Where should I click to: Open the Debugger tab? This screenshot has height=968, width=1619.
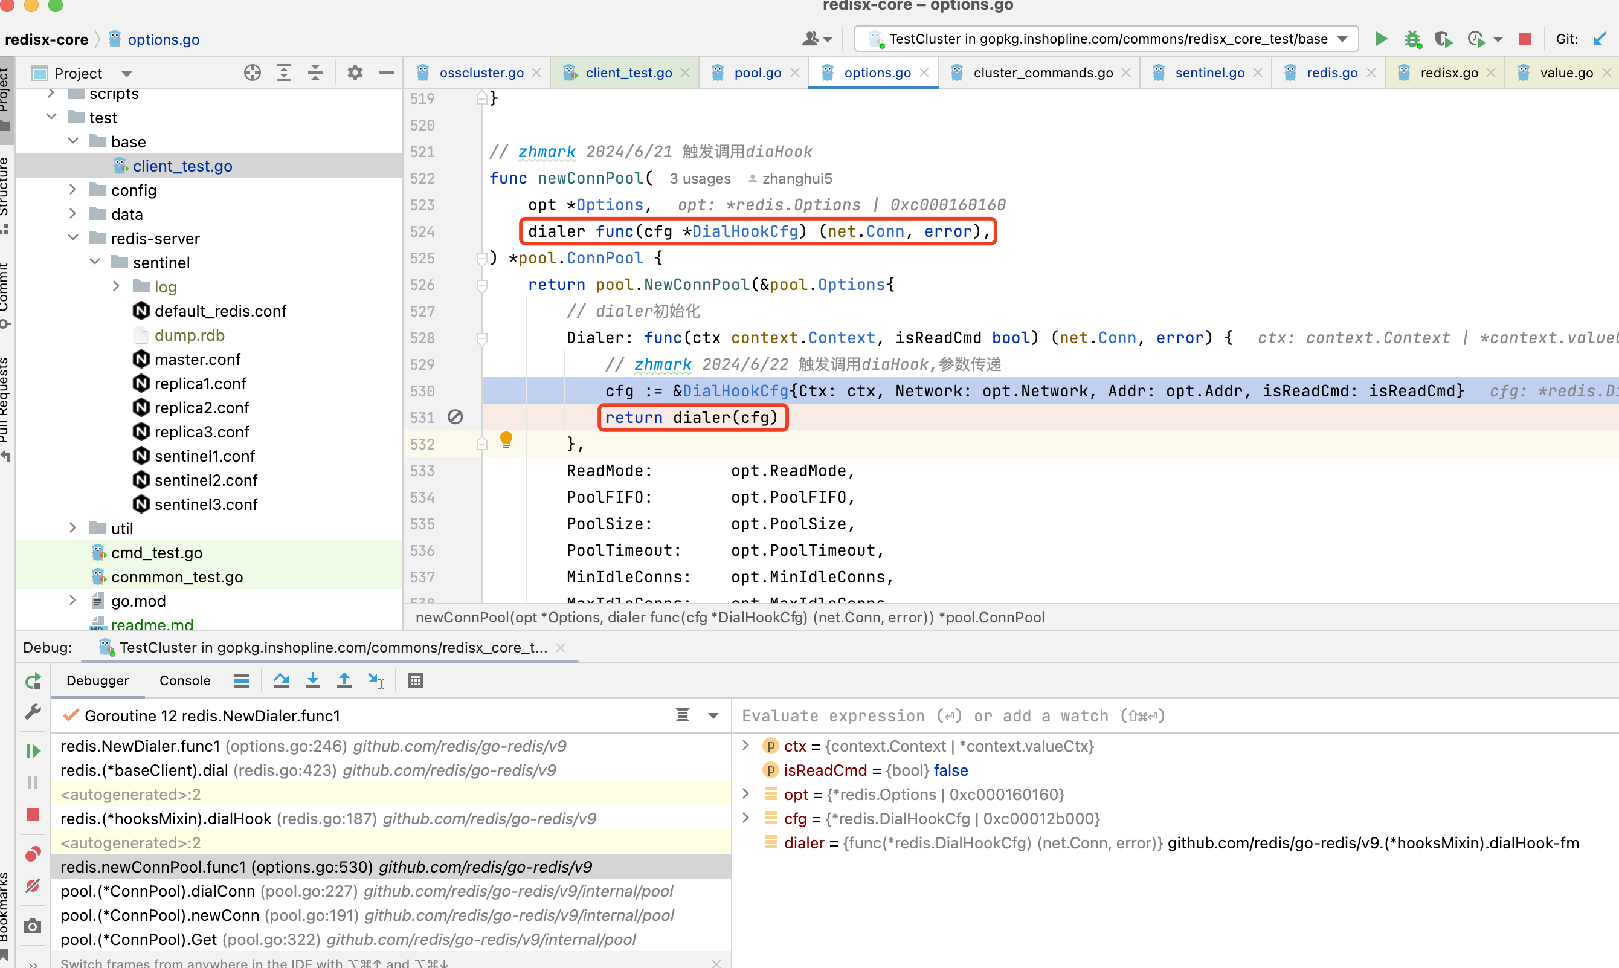coord(98,680)
